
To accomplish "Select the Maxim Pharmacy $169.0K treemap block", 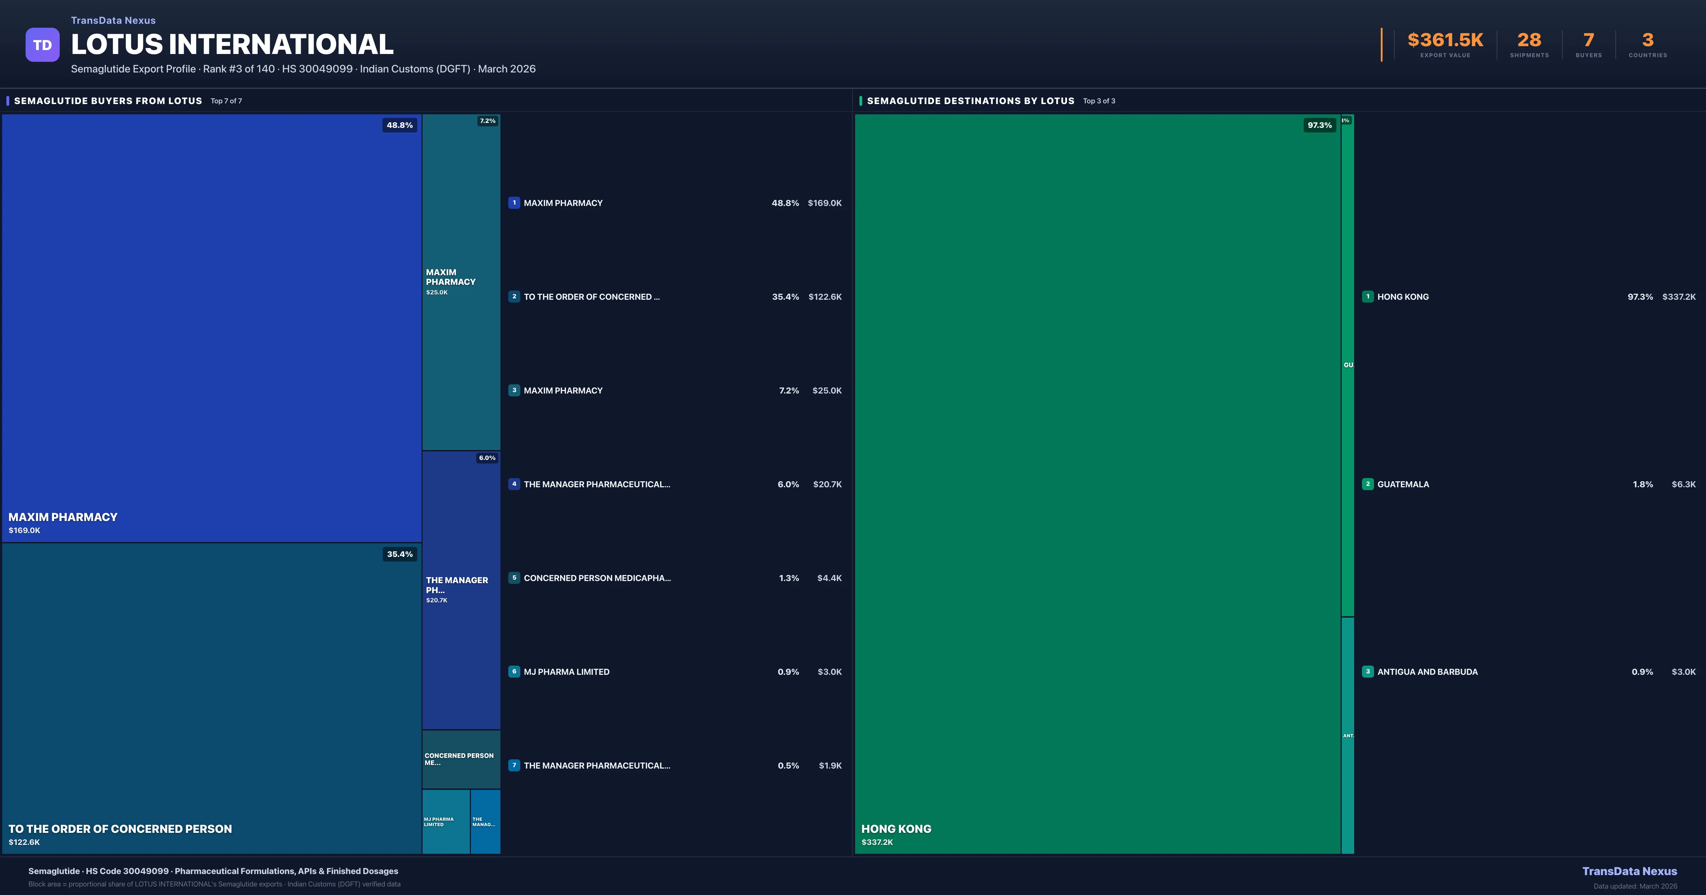I will pos(212,328).
